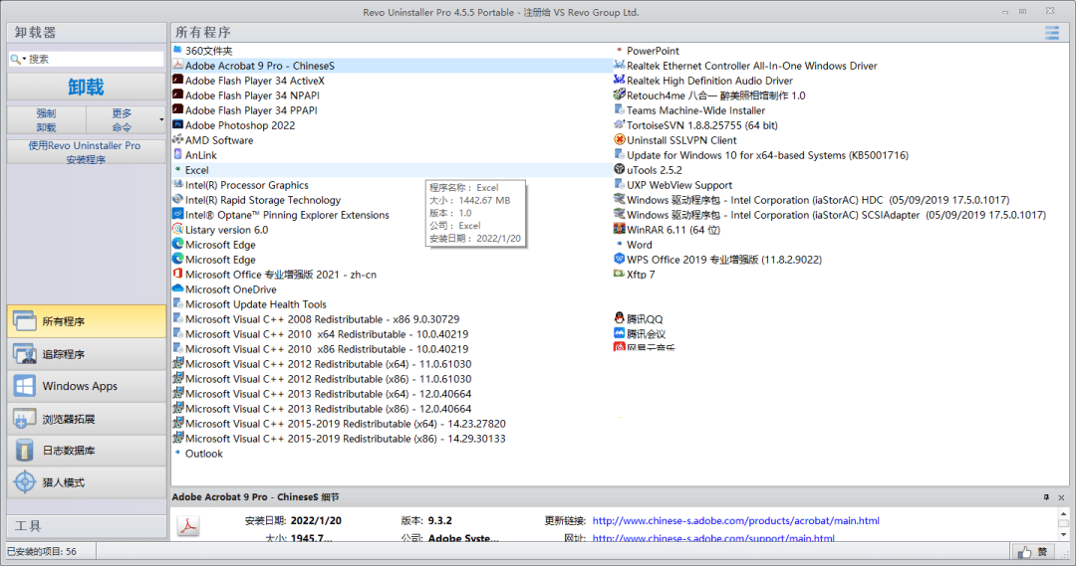Click the thumbs-up 赞 button
This screenshot has height=566, width=1076.
coord(1034,552)
